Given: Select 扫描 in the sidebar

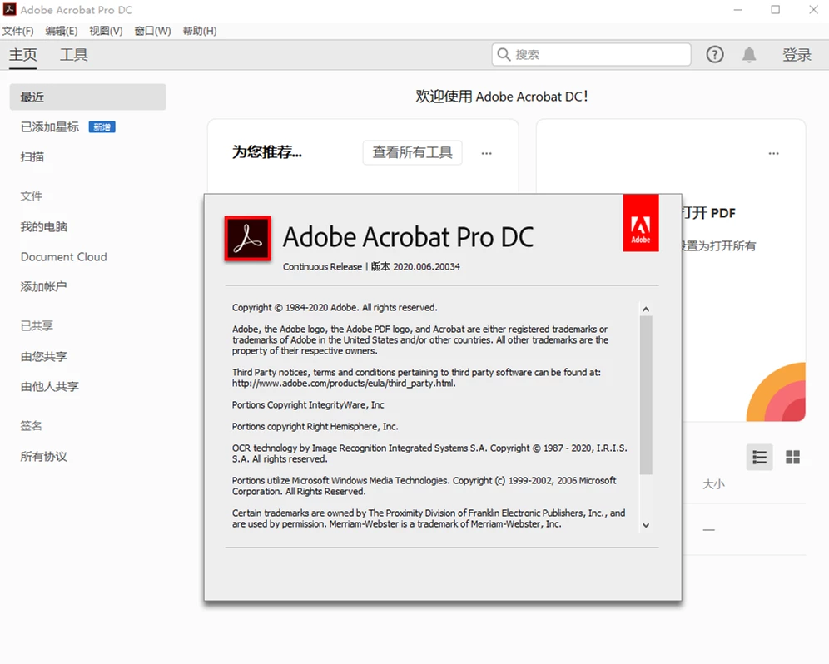Looking at the screenshot, I should point(32,157).
